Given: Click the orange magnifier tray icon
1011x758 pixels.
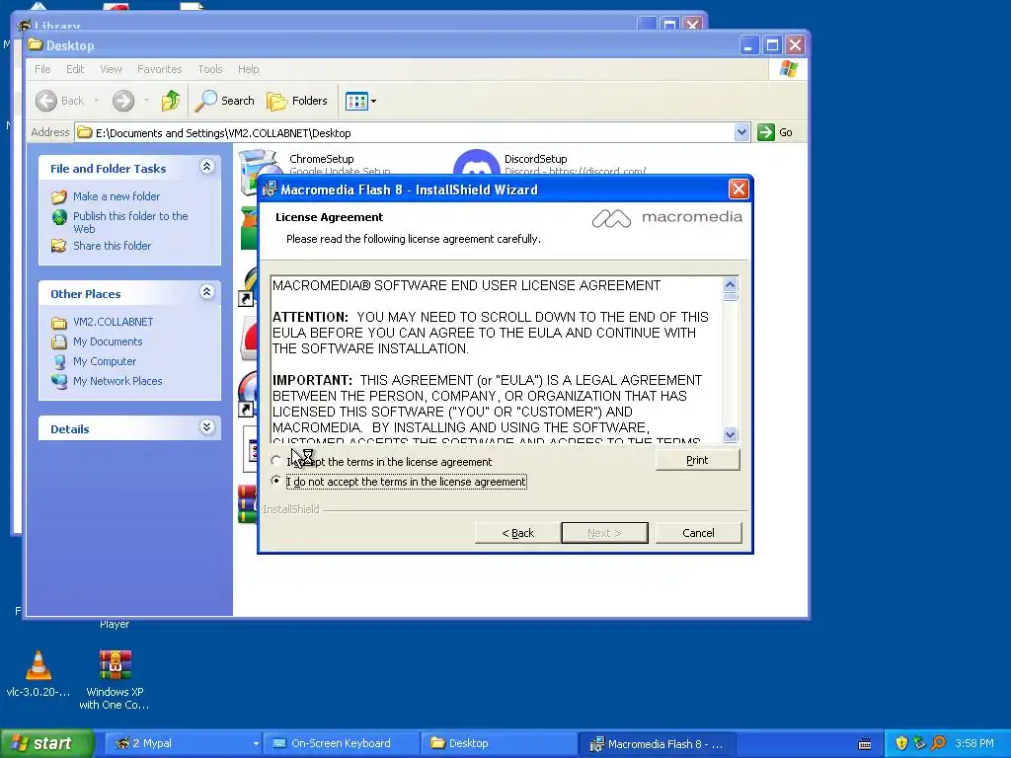Looking at the screenshot, I should (x=938, y=743).
